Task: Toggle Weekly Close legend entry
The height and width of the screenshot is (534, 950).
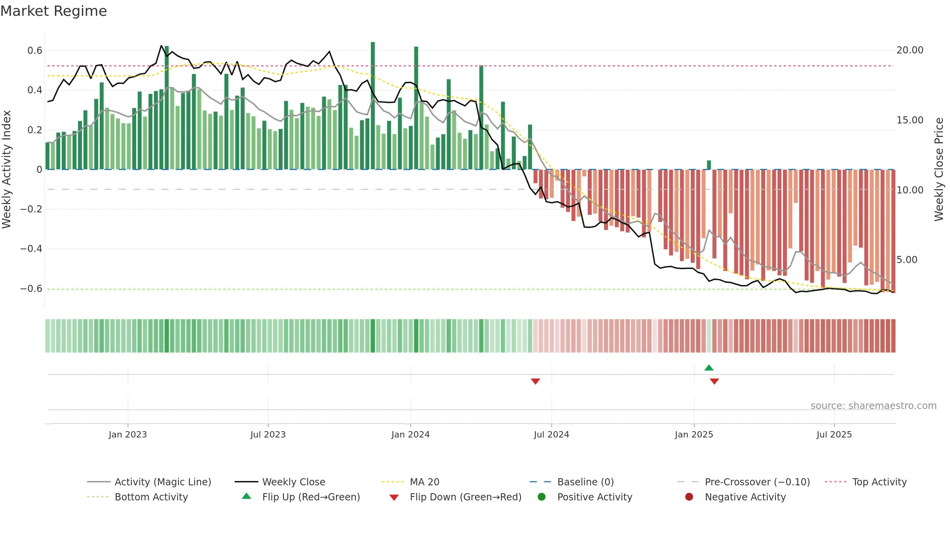Action: coord(280,482)
